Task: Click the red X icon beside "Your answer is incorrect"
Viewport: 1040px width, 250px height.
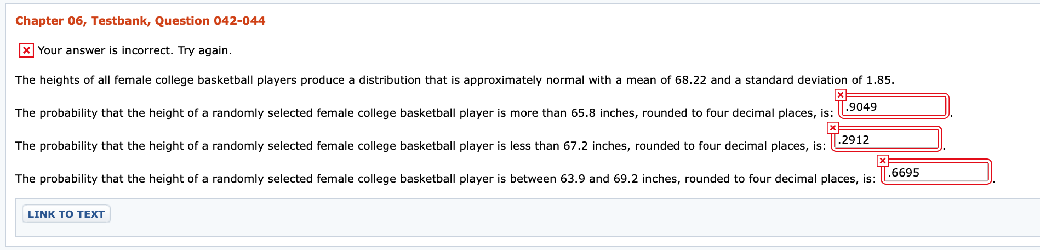Action: point(26,50)
